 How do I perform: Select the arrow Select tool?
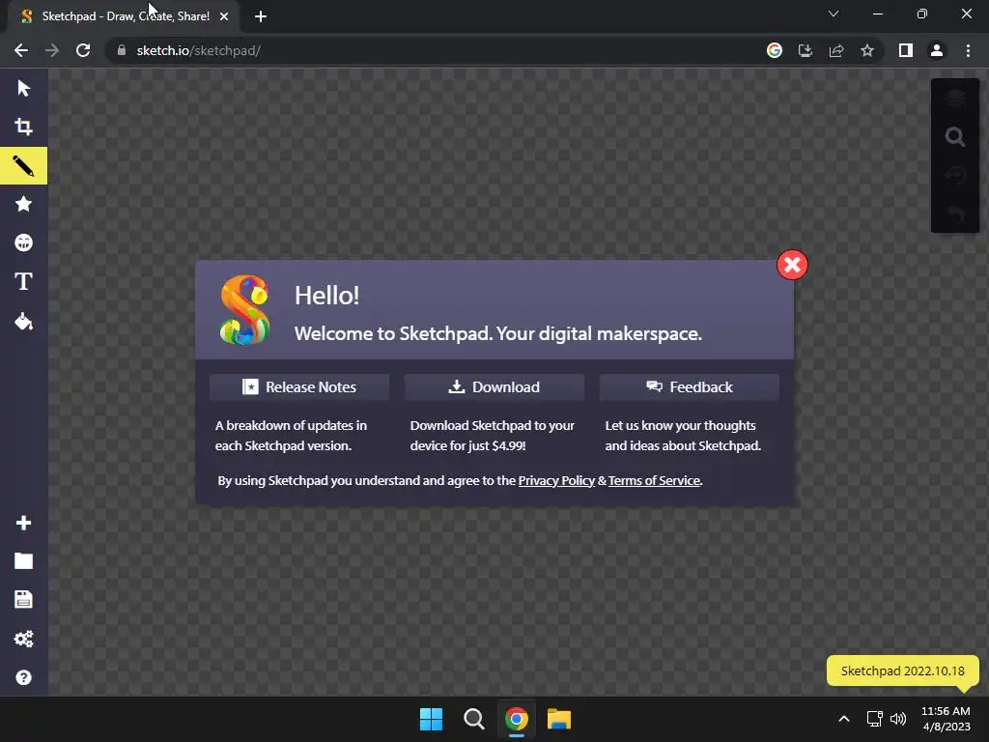click(23, 88)
